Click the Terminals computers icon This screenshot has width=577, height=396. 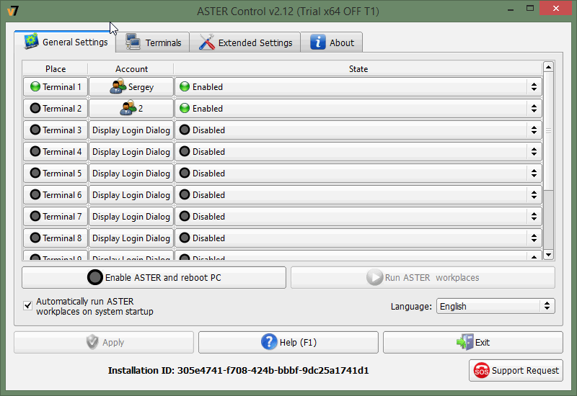(133, 42)
